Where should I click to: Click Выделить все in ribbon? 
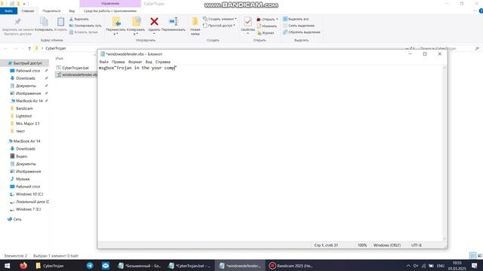click(x=296, y=19)
